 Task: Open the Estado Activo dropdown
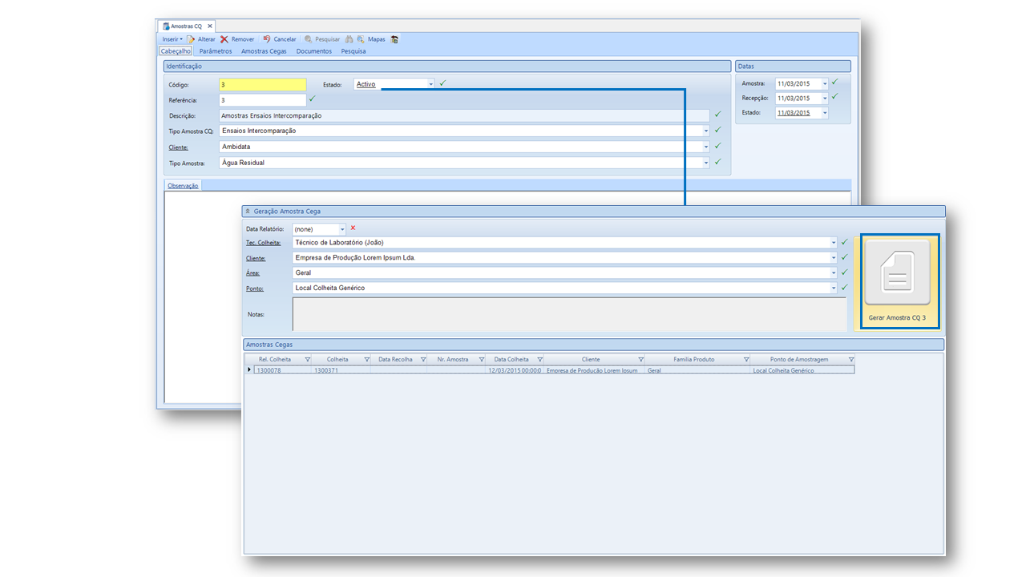(x=430, y=84)
